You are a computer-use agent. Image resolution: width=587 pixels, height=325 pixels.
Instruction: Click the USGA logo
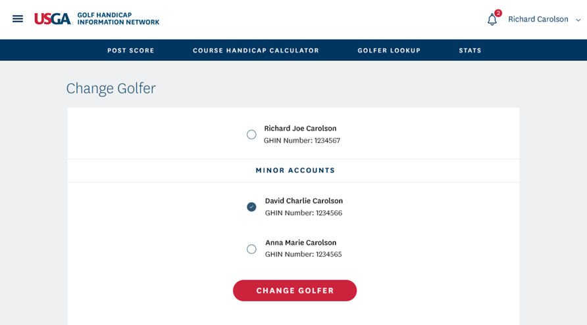(53, 19)
